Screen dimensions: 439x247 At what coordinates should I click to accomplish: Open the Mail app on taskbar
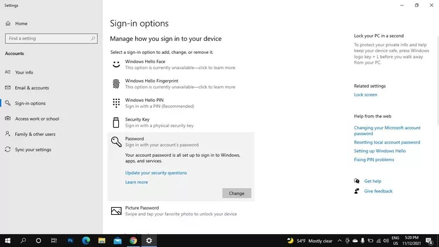(118, 241)
